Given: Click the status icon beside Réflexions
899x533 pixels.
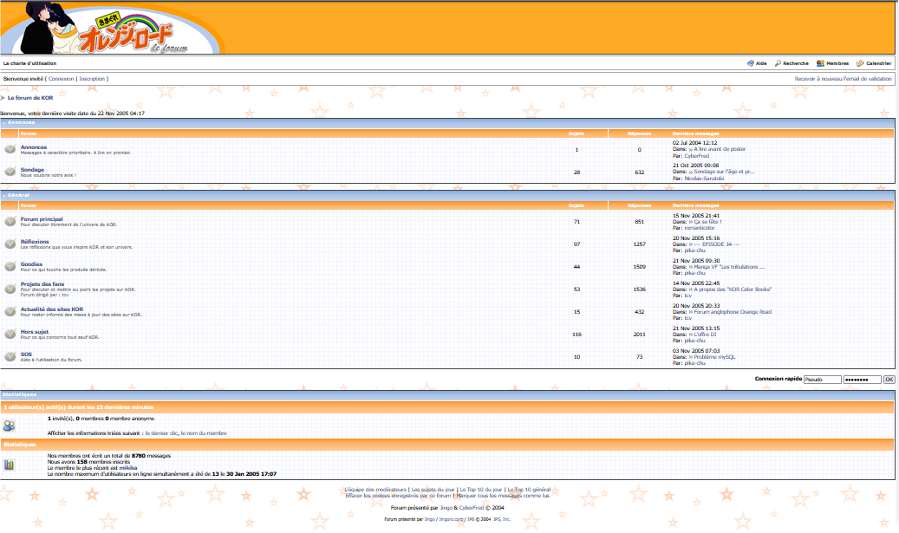Looking at the screenshot, I should coord(10,244).
